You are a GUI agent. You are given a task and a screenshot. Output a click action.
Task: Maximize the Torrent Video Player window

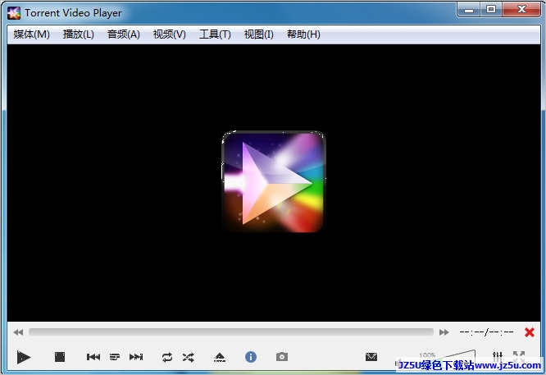click(491, 9)
